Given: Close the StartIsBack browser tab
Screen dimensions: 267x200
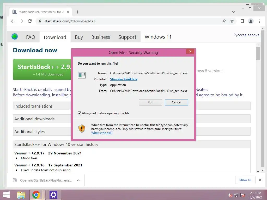Looking at the screenshot, I should (x=68, y=12).
